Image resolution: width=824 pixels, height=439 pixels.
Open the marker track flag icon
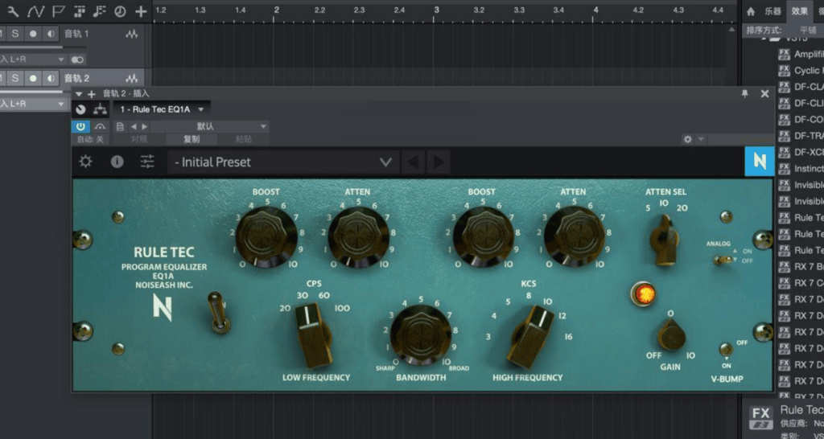pyautogui.click(x=58, y=11)
